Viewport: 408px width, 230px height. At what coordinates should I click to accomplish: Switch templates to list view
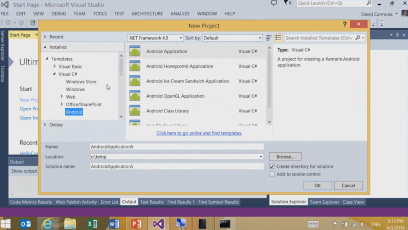[278, 38]
